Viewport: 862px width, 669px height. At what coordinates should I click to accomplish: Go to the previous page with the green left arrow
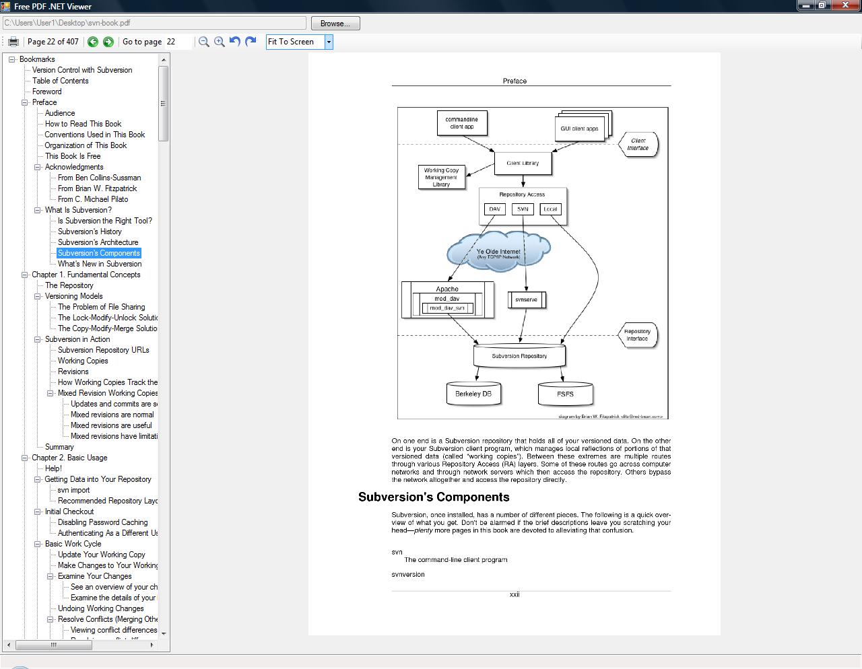pyautogui.click(x=93, y=42)
